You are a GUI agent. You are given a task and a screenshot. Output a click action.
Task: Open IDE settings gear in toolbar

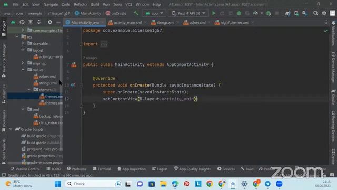point(324,13)
